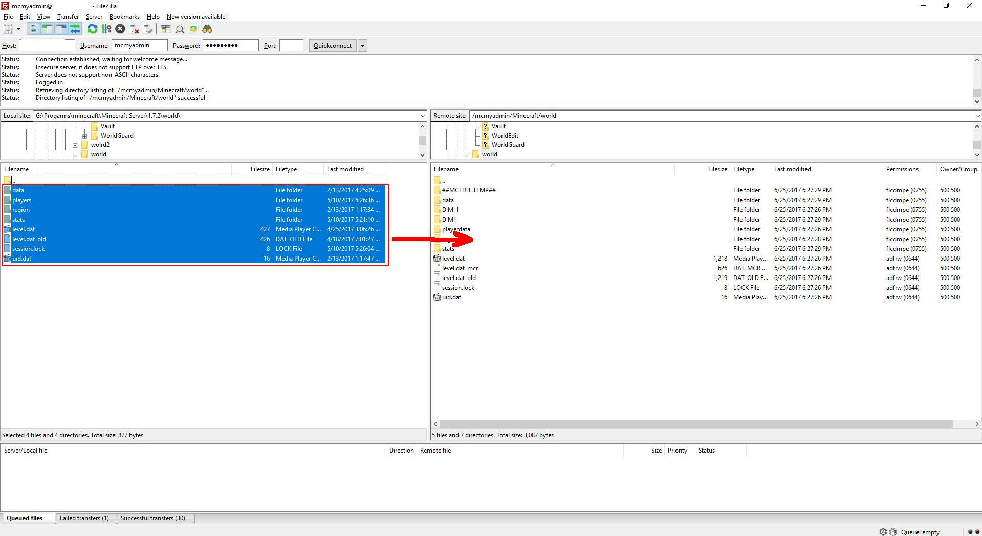982x536 pixels.
Task: Open the Site Manager dropdown arrow
Action: 18,29
